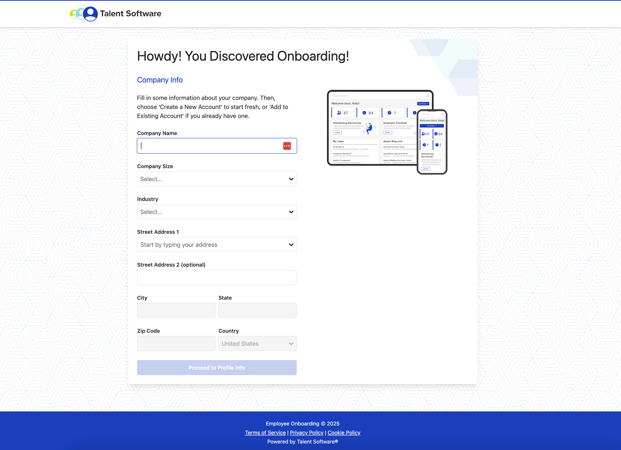Select the State input field
Viewport: 621px width, 450px height.
257,310
